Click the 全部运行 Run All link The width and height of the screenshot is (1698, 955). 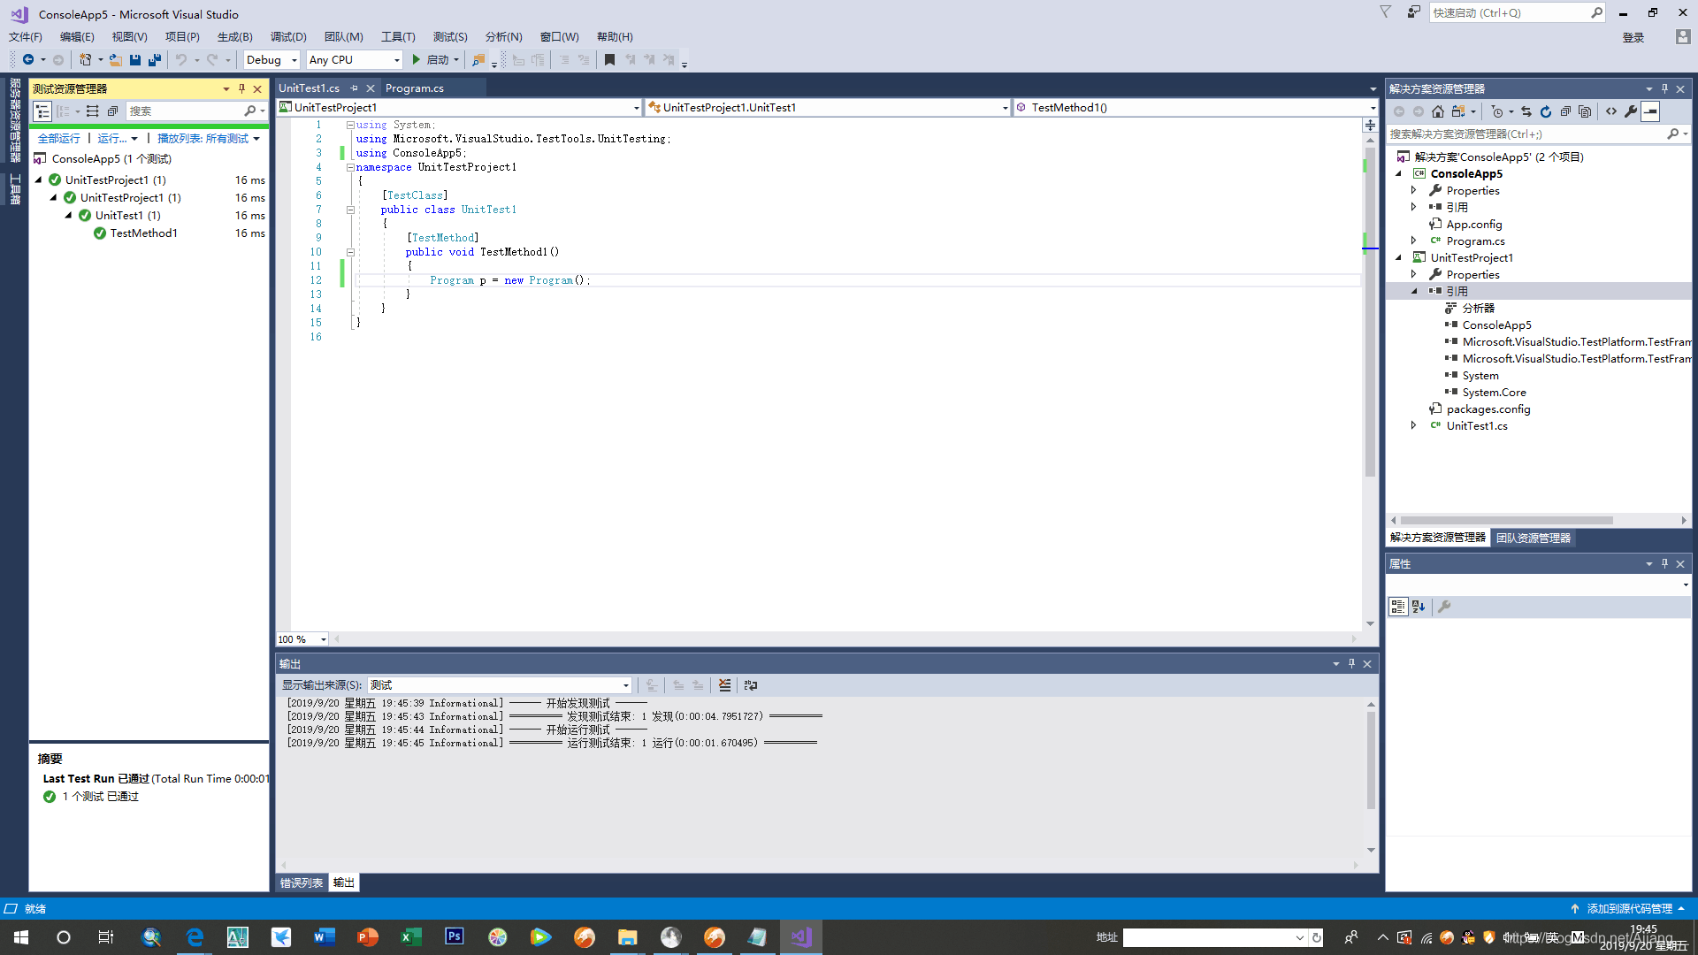58,139
